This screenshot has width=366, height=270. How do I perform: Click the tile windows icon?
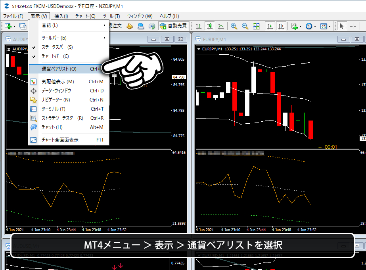pos(256,26)
